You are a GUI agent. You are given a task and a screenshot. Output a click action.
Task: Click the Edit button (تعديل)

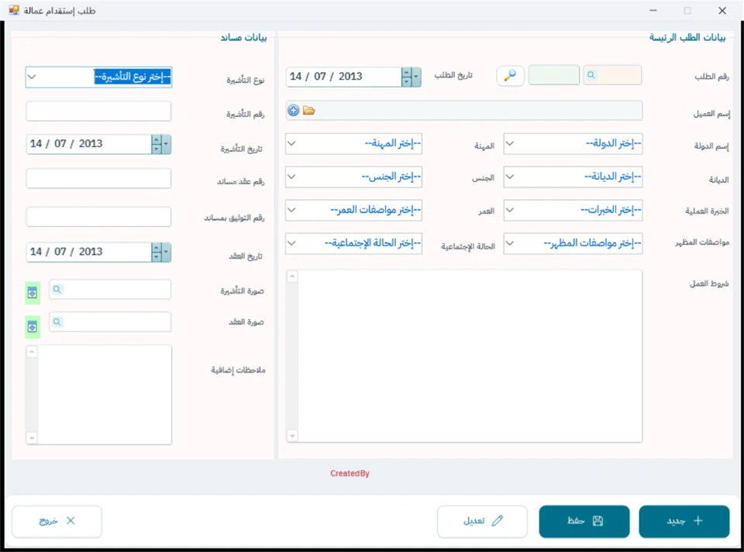(482, 521)
